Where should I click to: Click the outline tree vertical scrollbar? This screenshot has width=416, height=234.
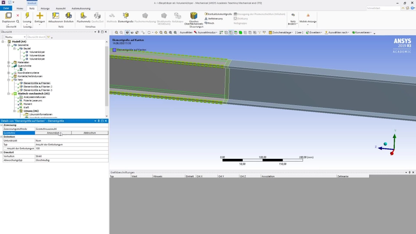pos(107,77)
